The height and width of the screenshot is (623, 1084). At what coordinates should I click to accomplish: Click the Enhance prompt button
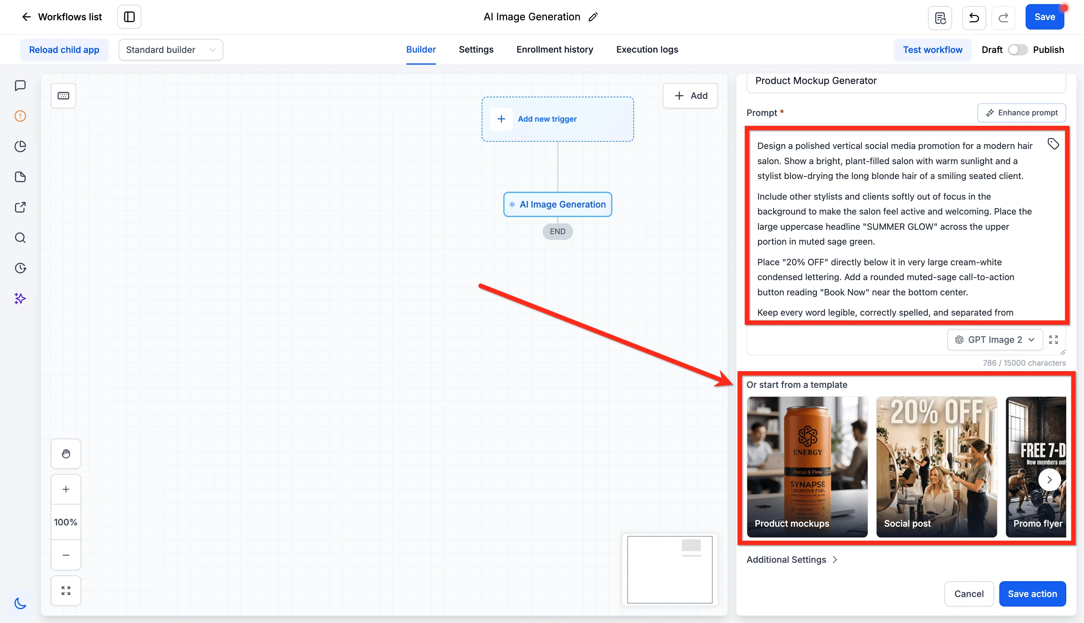pyautogui.click(x=1022, y=113)
